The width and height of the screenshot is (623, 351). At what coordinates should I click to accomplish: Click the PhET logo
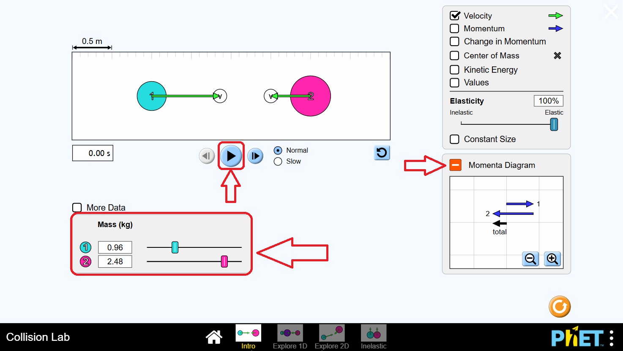(577, 337)
